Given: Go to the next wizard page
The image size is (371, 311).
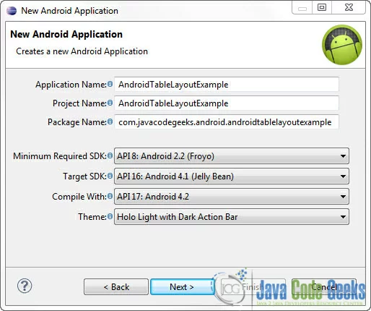Looking at the screenshot, I should [x=182, y=287].
